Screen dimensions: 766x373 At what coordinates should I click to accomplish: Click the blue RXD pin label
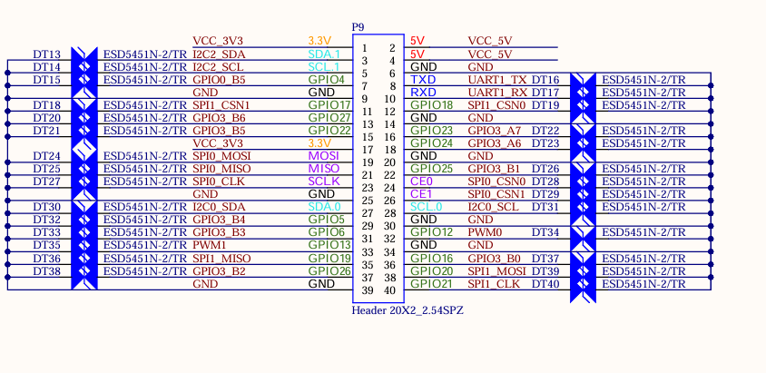[423, 93]
